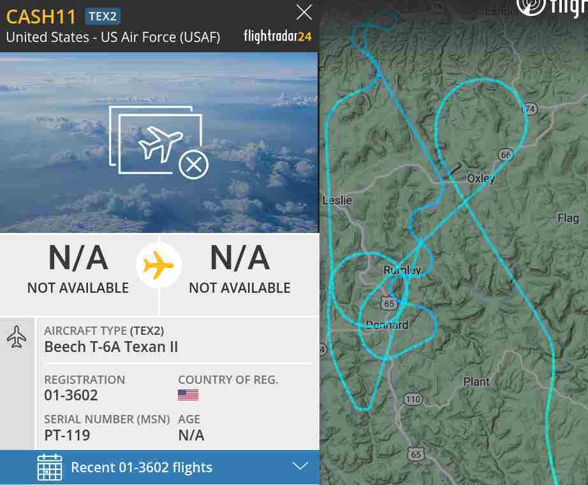Click the Plant town label on map
The height and width of the screenshot is (485, 588).
tap(476, 382)
